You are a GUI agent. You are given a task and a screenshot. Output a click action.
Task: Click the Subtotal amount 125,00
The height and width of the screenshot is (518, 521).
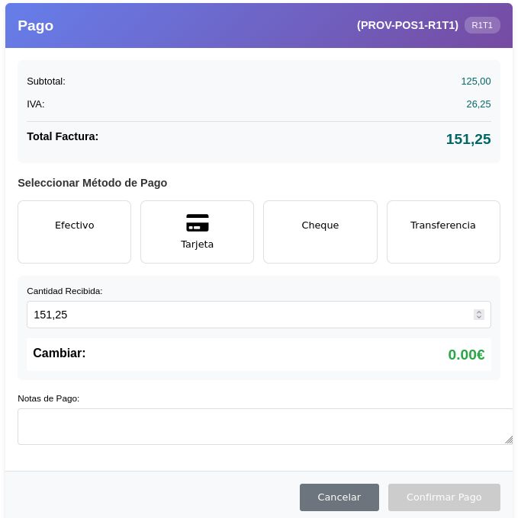pos(475,82)
